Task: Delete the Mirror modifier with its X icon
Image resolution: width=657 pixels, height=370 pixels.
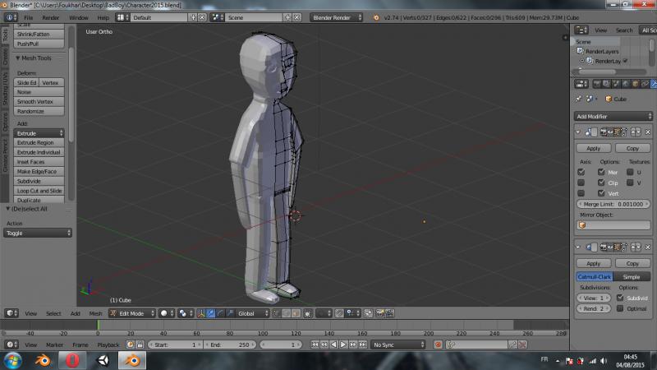Action: click(x=647, y=132)
